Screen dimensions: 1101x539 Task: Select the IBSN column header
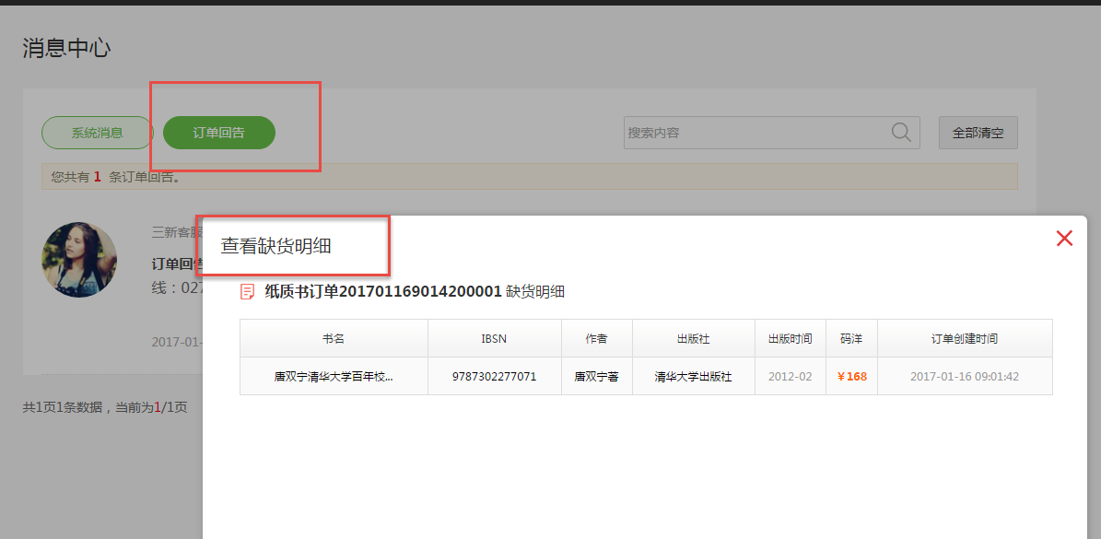(x=495, y=338)
